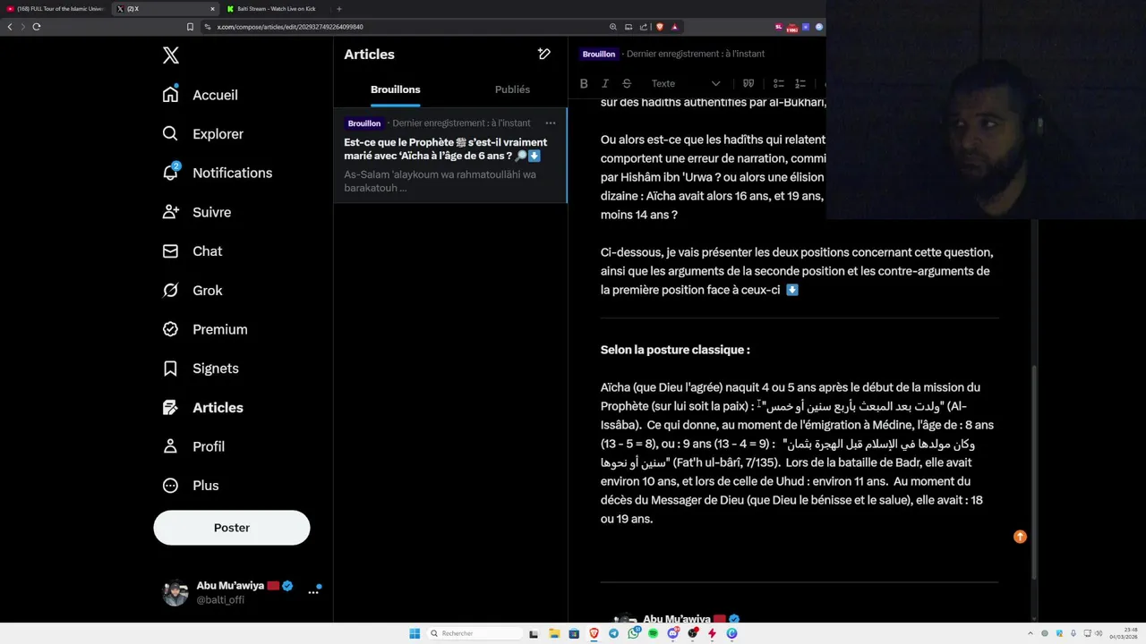Screen dimensions: 1146x644
Task: Switch to YouTube Islamic Universe tab
Action: pos(56,9)
